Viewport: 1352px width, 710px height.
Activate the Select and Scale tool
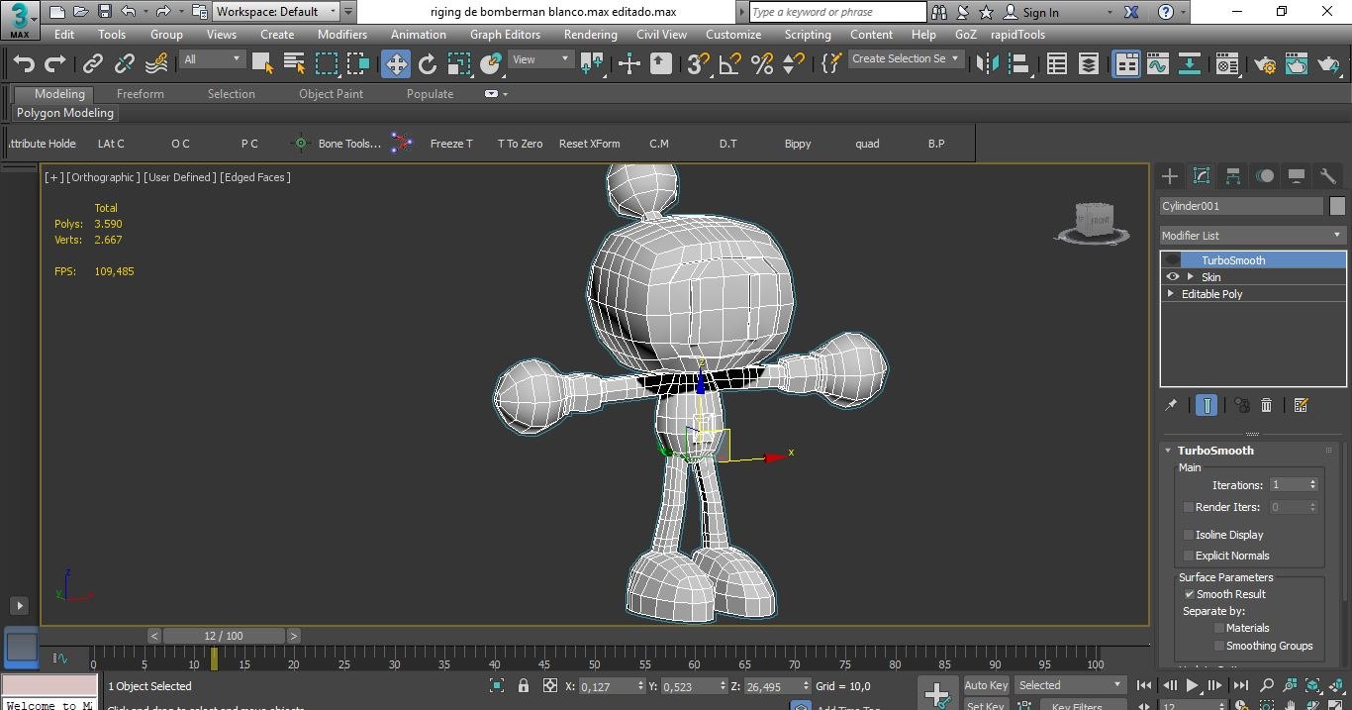pos(459,63)
